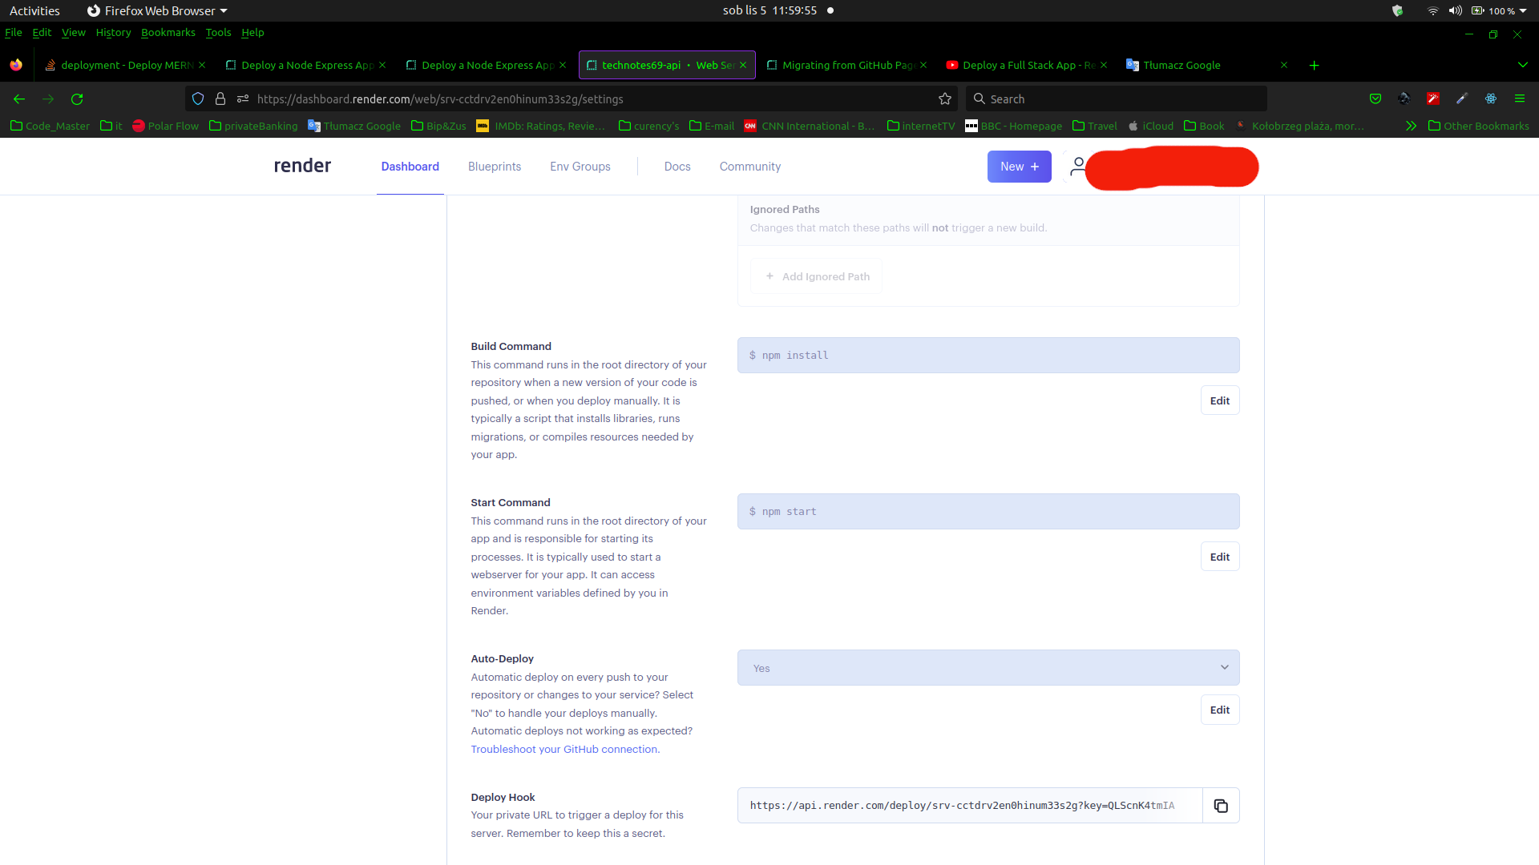The image size is (1539, 865).
Task: Click the user account avatar icon
Action: (x=1078, y=167)
